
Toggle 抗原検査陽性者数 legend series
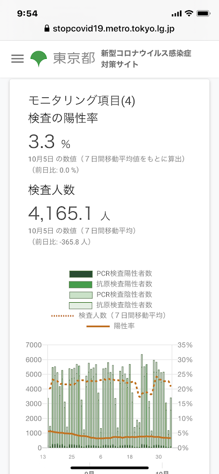(110, 284)
